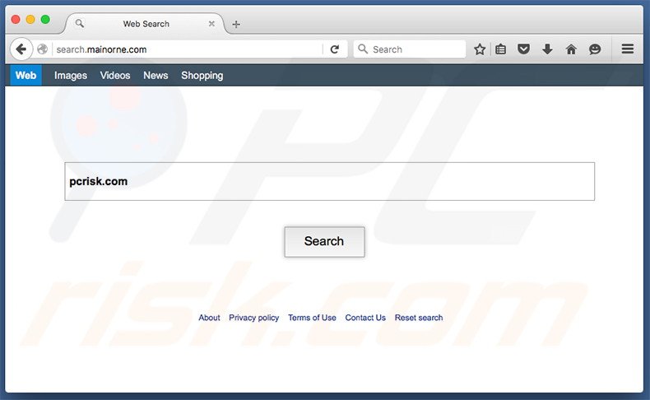Bookmark this page with the star icon

tap(480, 49)
